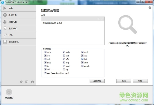
Task: Click the 返回 back button
Action: [123, 81]
